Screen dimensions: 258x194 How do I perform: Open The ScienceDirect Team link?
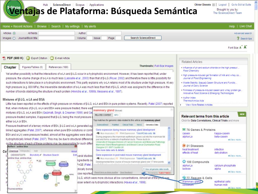228,13
